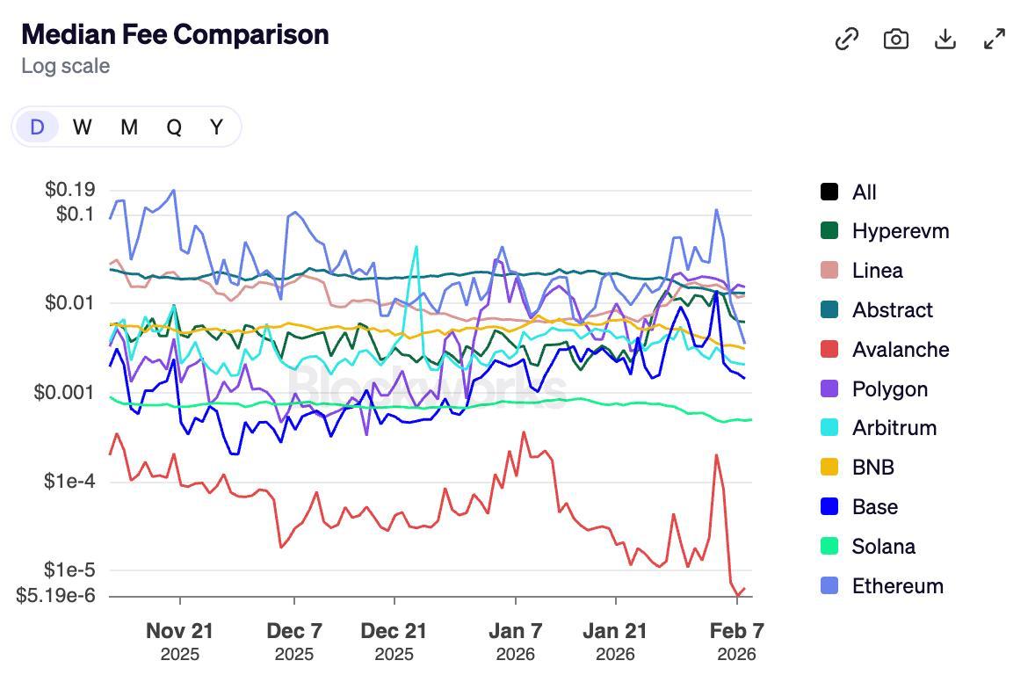
Task: Choose the Y yearly interval
Action: 216,127
